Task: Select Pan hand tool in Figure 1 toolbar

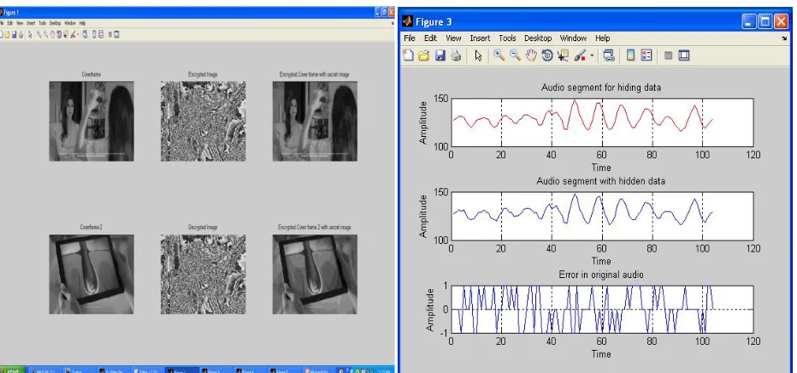Action: point(52,34)
